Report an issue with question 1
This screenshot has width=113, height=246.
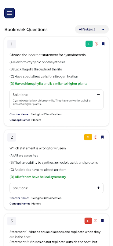coord(96,44)
